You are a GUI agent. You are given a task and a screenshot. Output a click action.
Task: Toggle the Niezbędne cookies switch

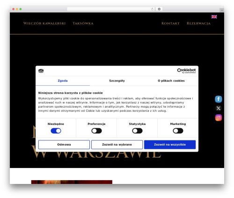pyautogui.click(x=56, y=131)
